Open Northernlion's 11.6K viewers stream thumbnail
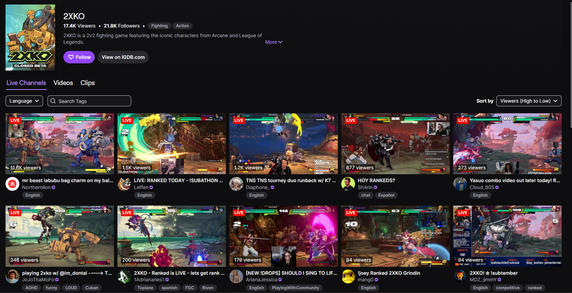 click(x=60, y=144)
